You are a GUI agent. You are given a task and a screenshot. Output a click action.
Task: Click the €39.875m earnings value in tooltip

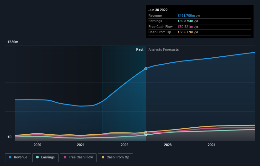click(185, 21)
